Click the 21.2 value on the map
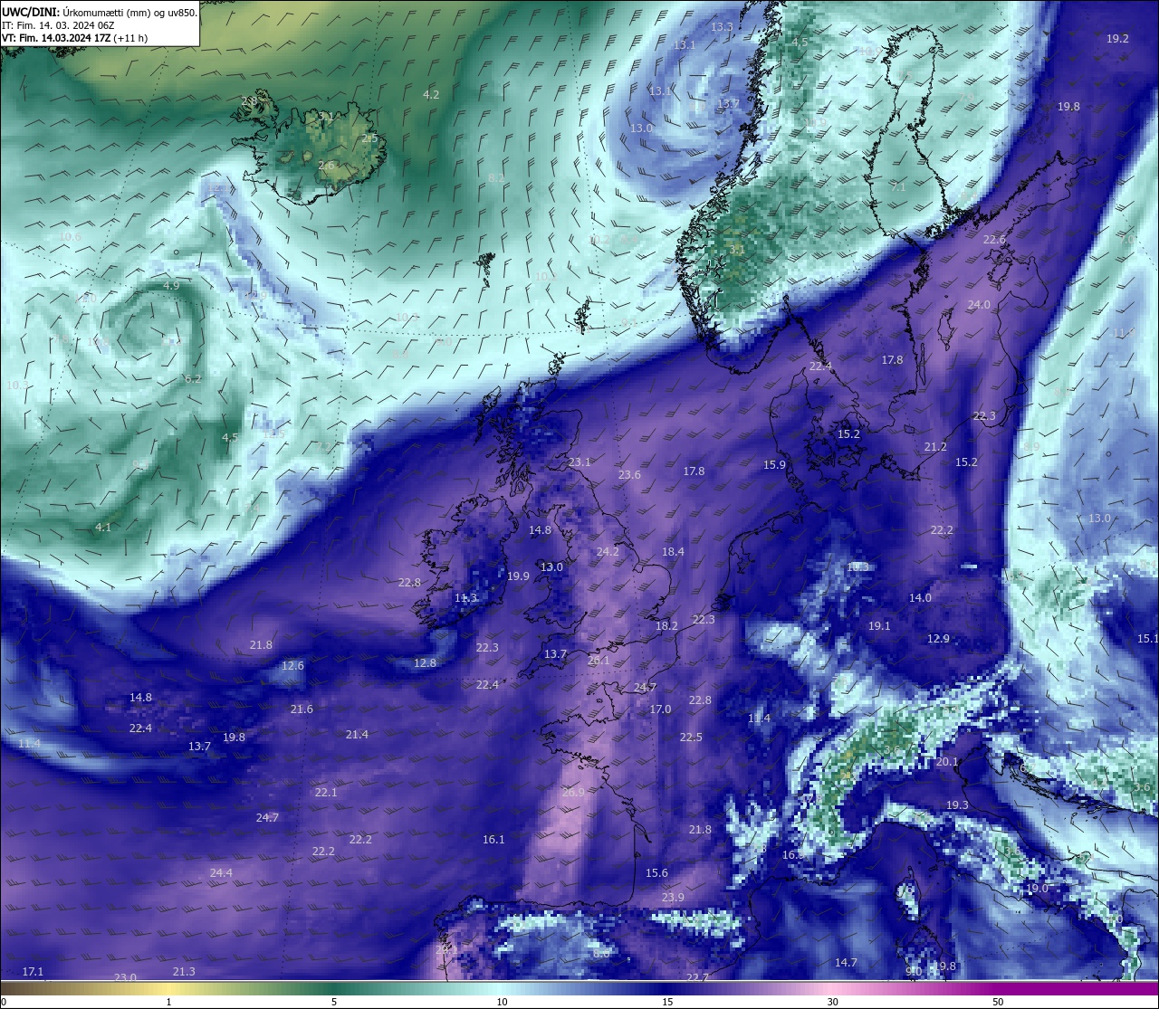 [x=935, y=447]
